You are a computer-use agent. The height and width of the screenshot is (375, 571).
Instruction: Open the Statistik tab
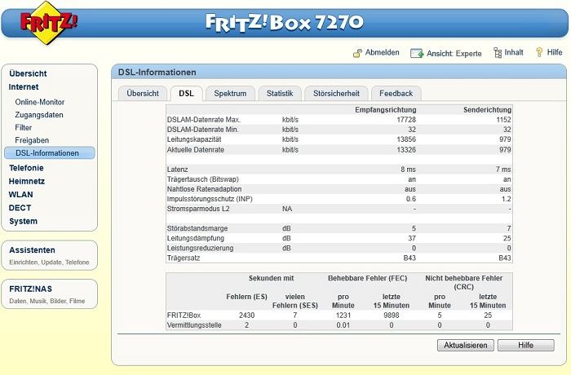pos(280,94)
